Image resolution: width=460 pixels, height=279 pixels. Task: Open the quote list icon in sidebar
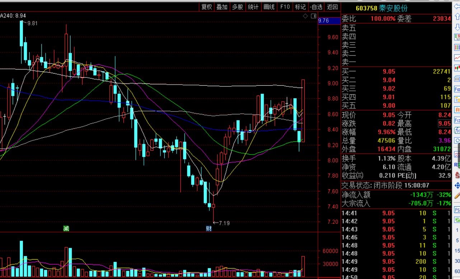point(457,37)
